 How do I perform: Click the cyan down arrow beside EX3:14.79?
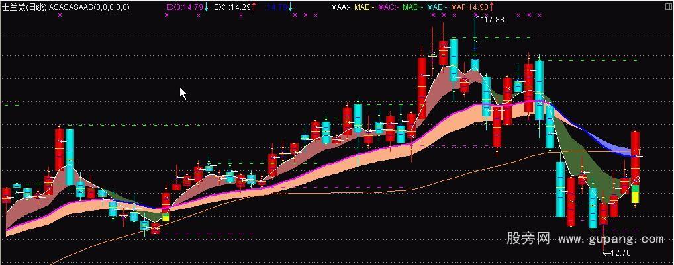206,7
